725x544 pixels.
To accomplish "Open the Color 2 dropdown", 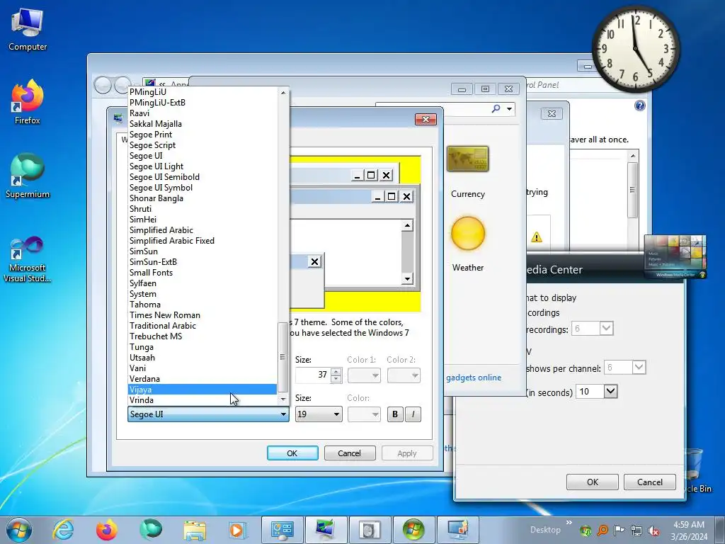I will [x=404, y=375].
